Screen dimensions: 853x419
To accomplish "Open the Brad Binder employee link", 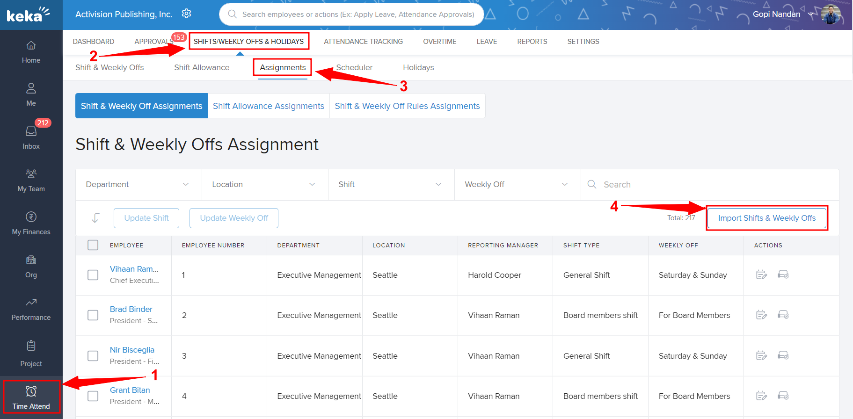I will pos(131,309).
